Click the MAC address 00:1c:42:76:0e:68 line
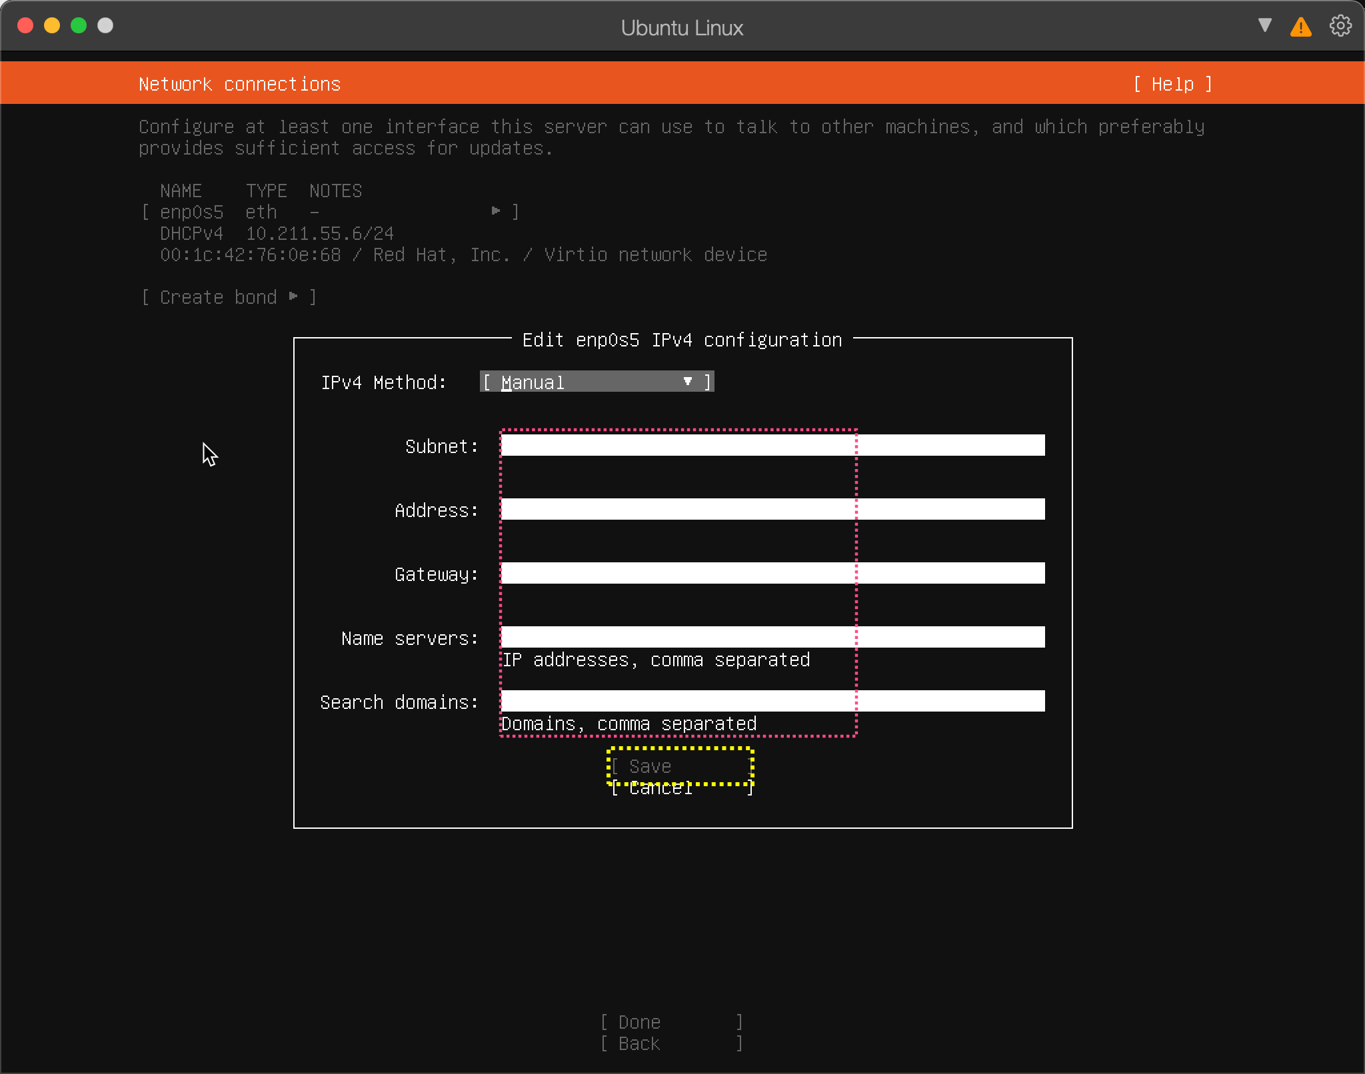1365x1074 pixels. [x=463, y=255]
